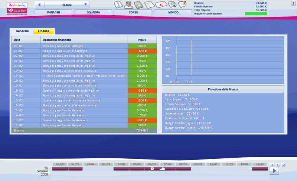The height and width of the screenshot is (181, 297).
Task: Switch to the Generale tab
Action: coord(22,31)
